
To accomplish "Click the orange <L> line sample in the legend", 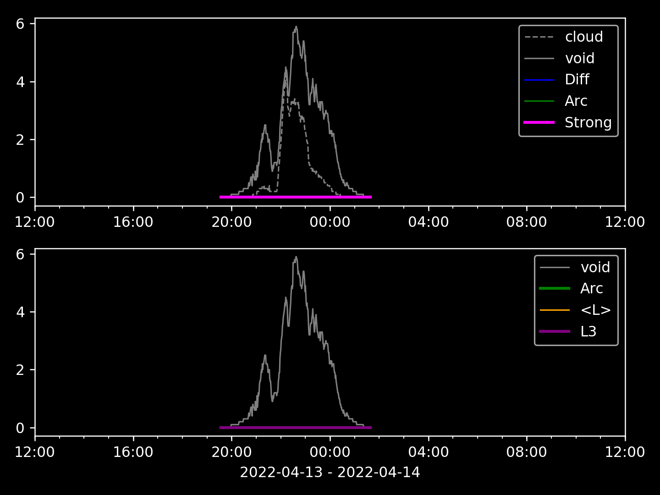I will (x=555, y=310).
